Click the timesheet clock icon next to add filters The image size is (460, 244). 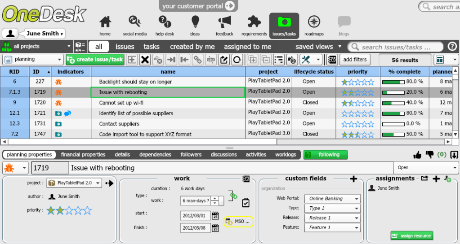click(x=332, y=60)
